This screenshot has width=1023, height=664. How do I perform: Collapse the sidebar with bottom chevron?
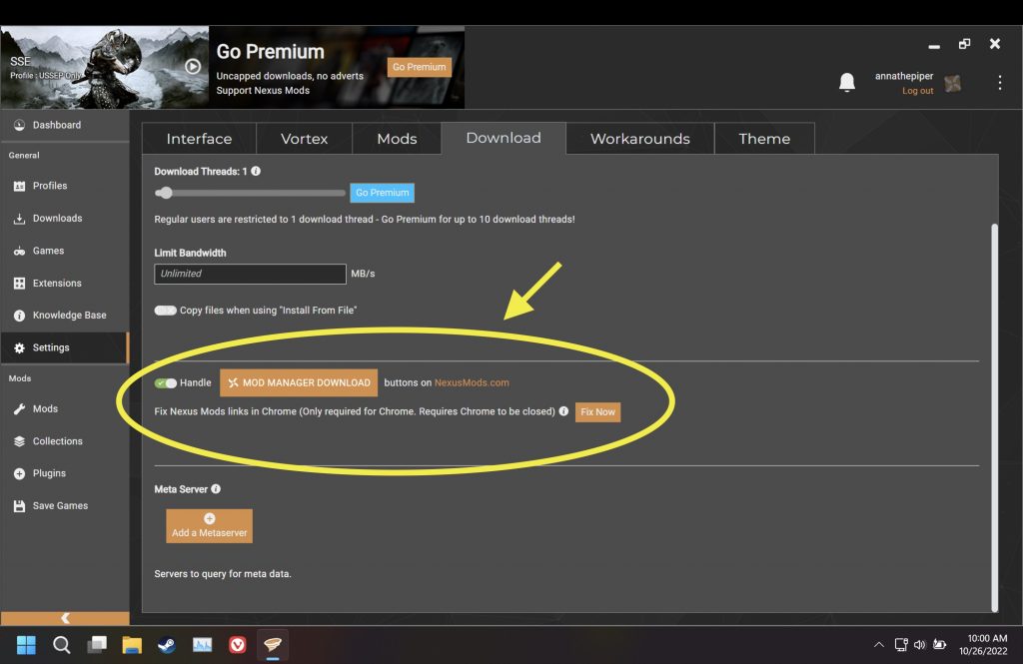pyautogui.click(x=65, y=618)
